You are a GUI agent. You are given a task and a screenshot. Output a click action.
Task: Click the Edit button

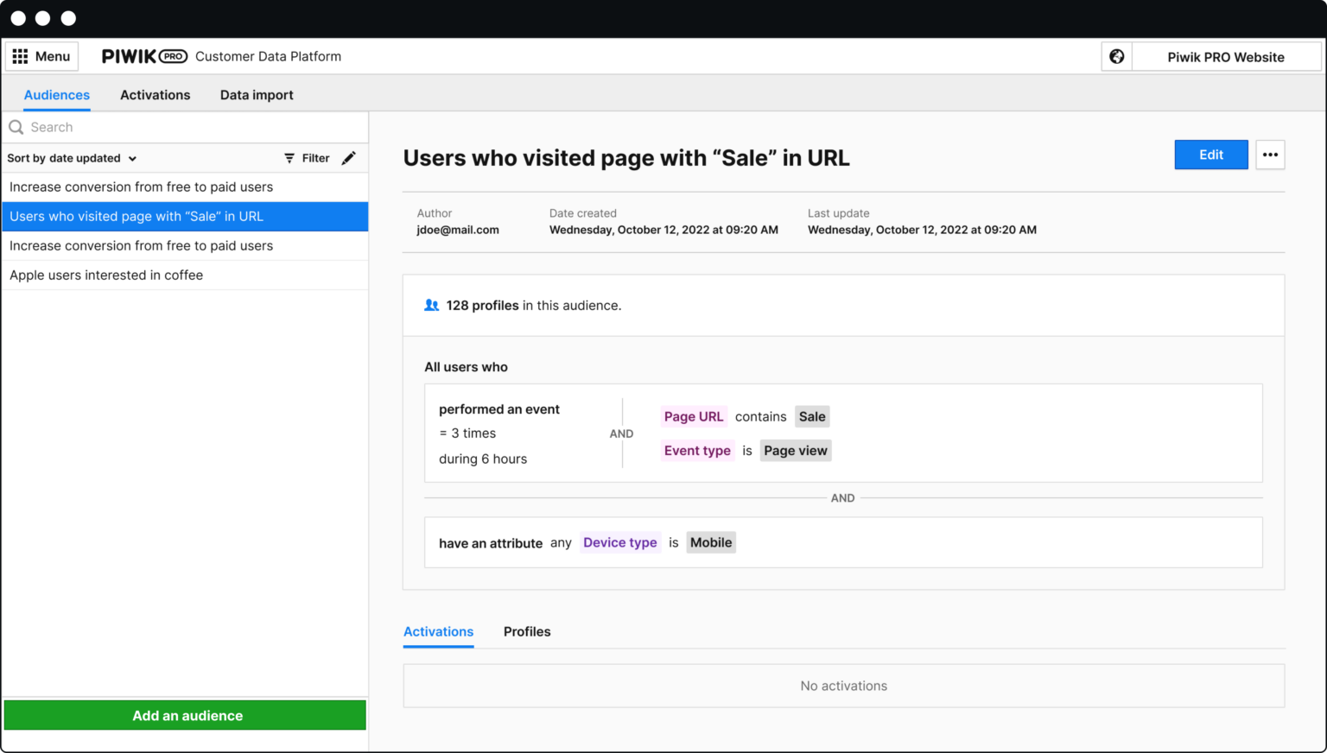(1210, 155)
